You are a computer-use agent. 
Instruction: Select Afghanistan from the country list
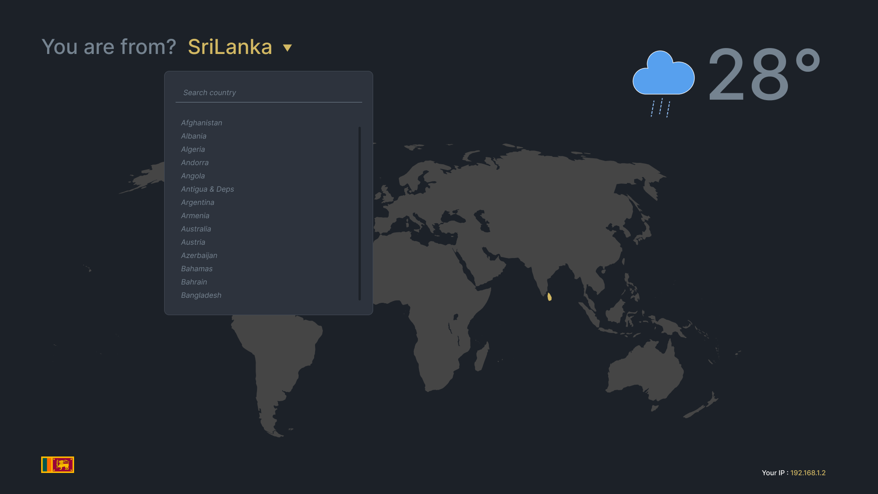[202, 123]
